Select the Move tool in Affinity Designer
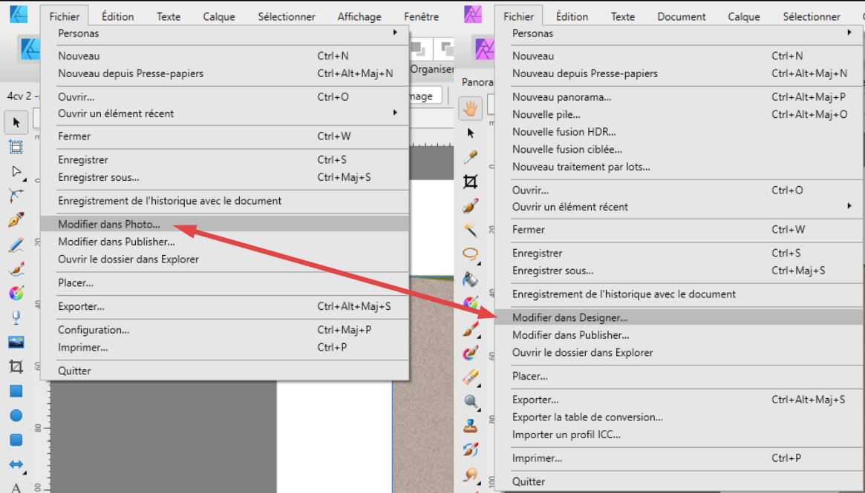 tap(16, 122)
